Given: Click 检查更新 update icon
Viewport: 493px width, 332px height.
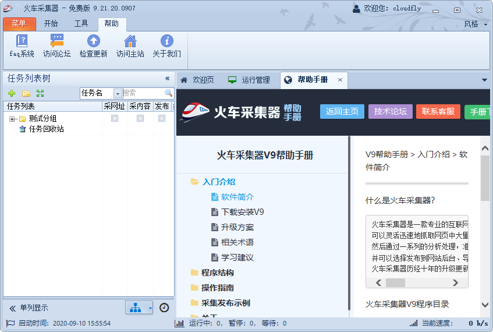Looking at the screenshot, I should coord(93,41).
